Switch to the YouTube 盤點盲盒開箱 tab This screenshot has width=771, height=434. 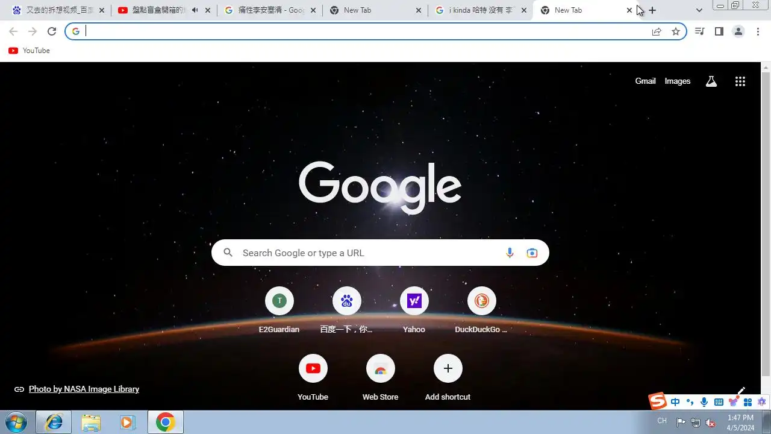(x=164, y=10)
